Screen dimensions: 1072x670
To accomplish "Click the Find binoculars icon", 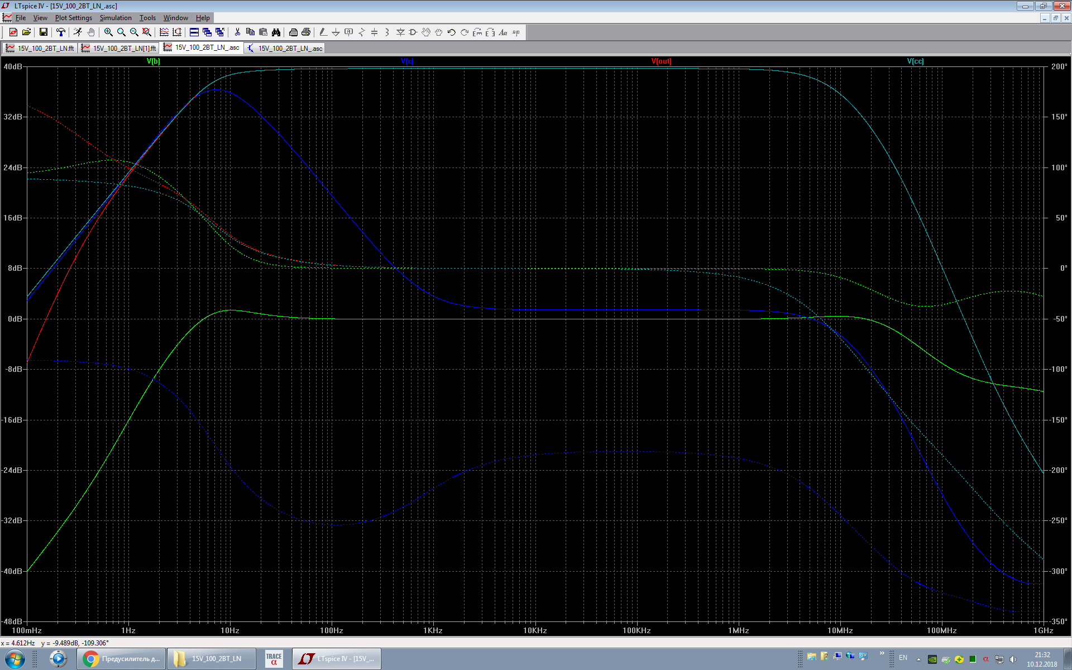I will (276, 32).
